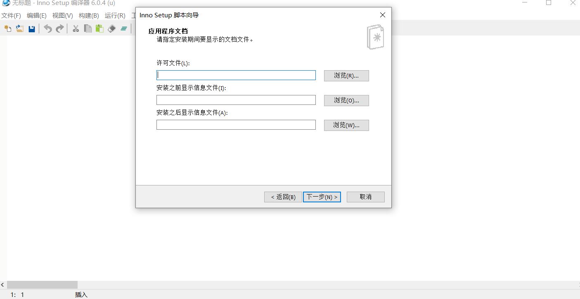Focus the 许可文件 input field
The image size is (580, 299).
(236, 75)
